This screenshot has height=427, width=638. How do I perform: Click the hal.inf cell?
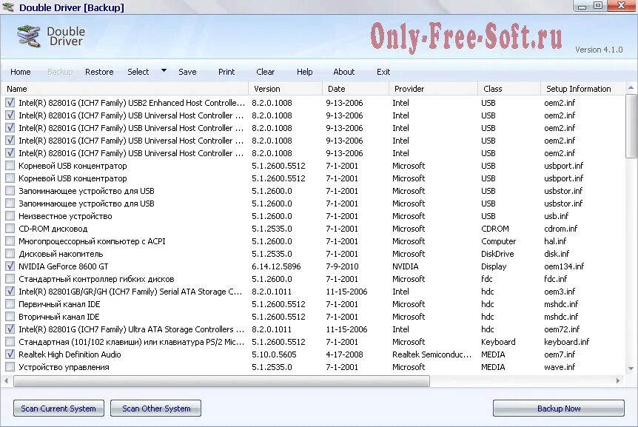[555, 241]
